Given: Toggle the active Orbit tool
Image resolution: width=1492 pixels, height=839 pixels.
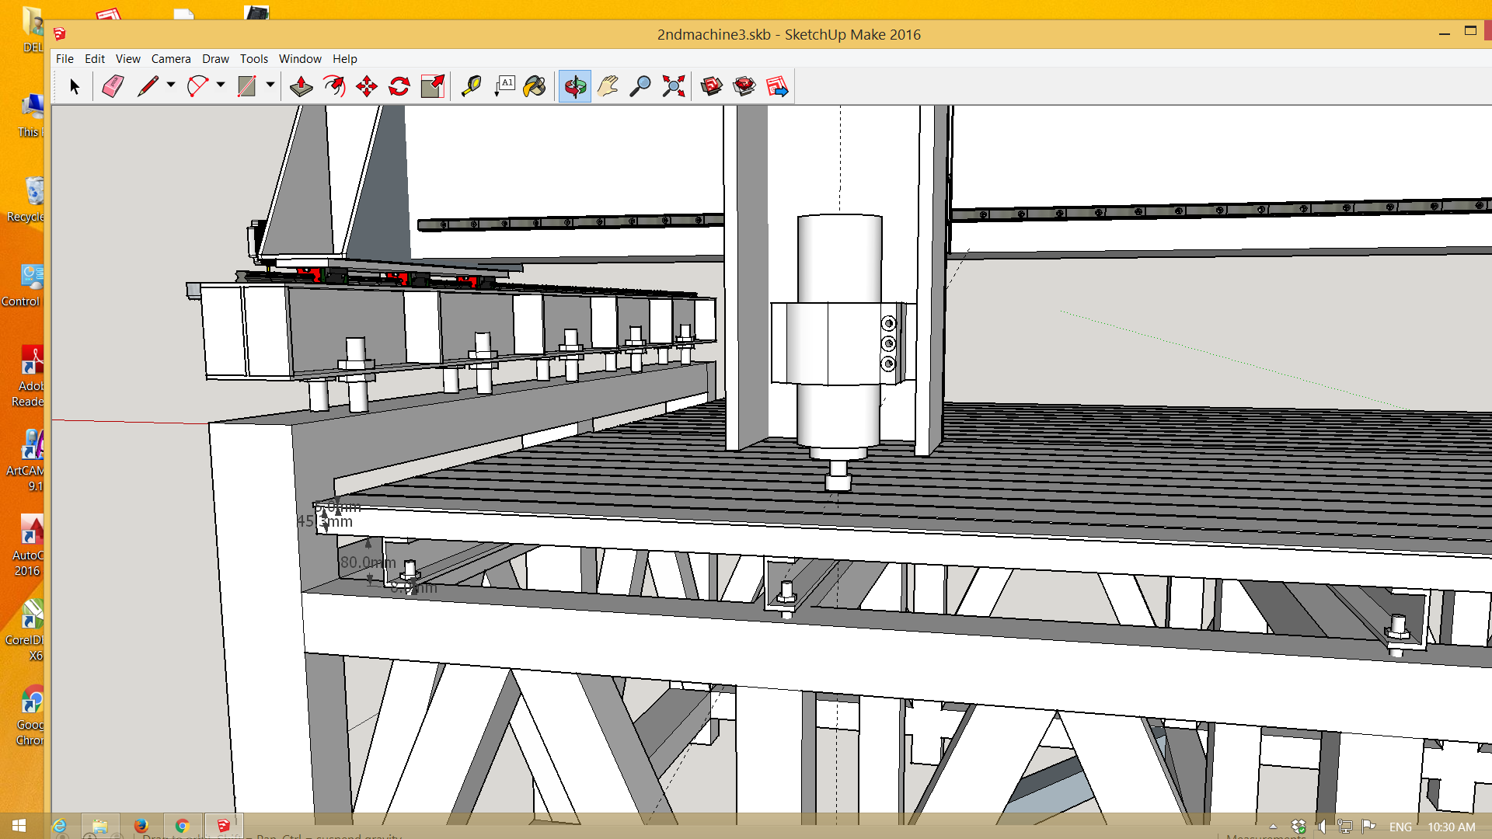Looking at the screenshot, I should [x=575, y=86].
